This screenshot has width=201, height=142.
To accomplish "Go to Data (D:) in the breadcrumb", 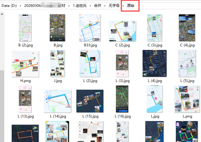I will pyautogui.click(x=9, y=6).
